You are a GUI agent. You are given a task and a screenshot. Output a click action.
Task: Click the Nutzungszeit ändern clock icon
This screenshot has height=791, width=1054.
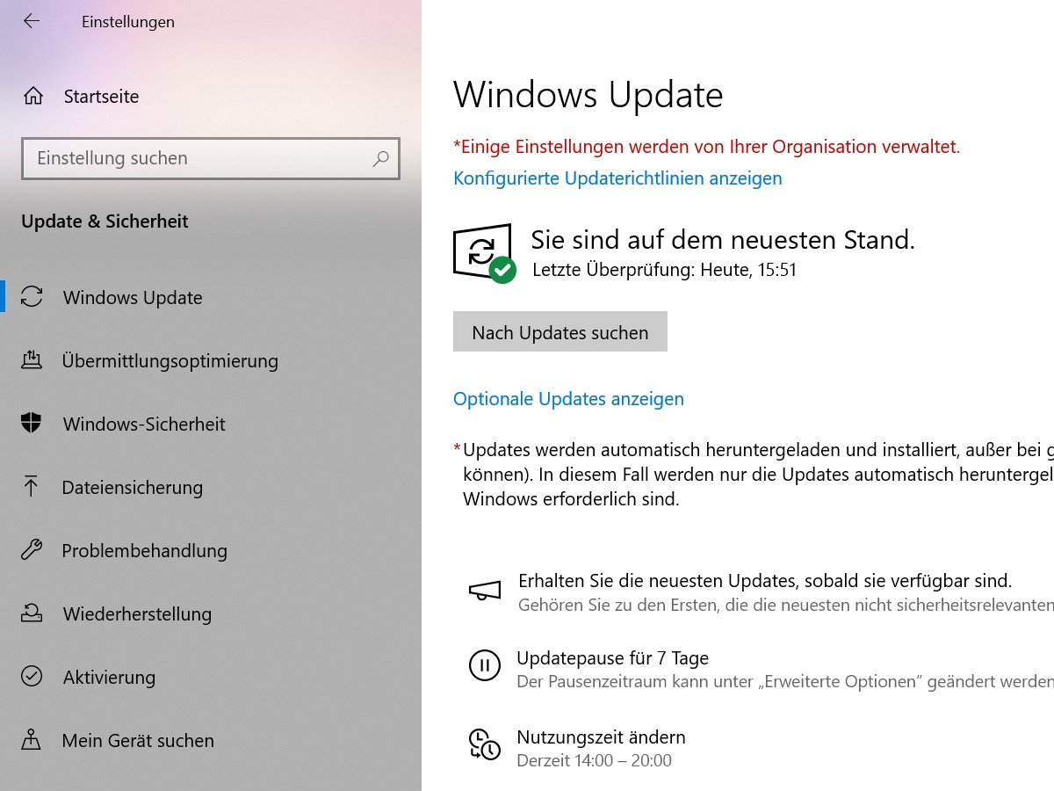pos(484,744)
